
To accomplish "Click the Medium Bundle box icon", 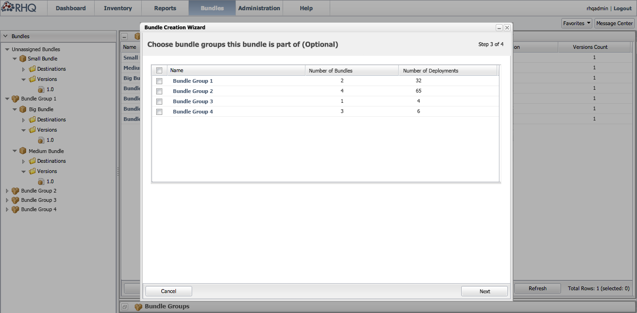I will point(23,151).
